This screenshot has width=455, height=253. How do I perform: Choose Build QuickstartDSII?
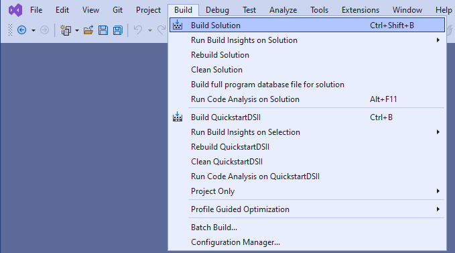click(x=307, y=117)
